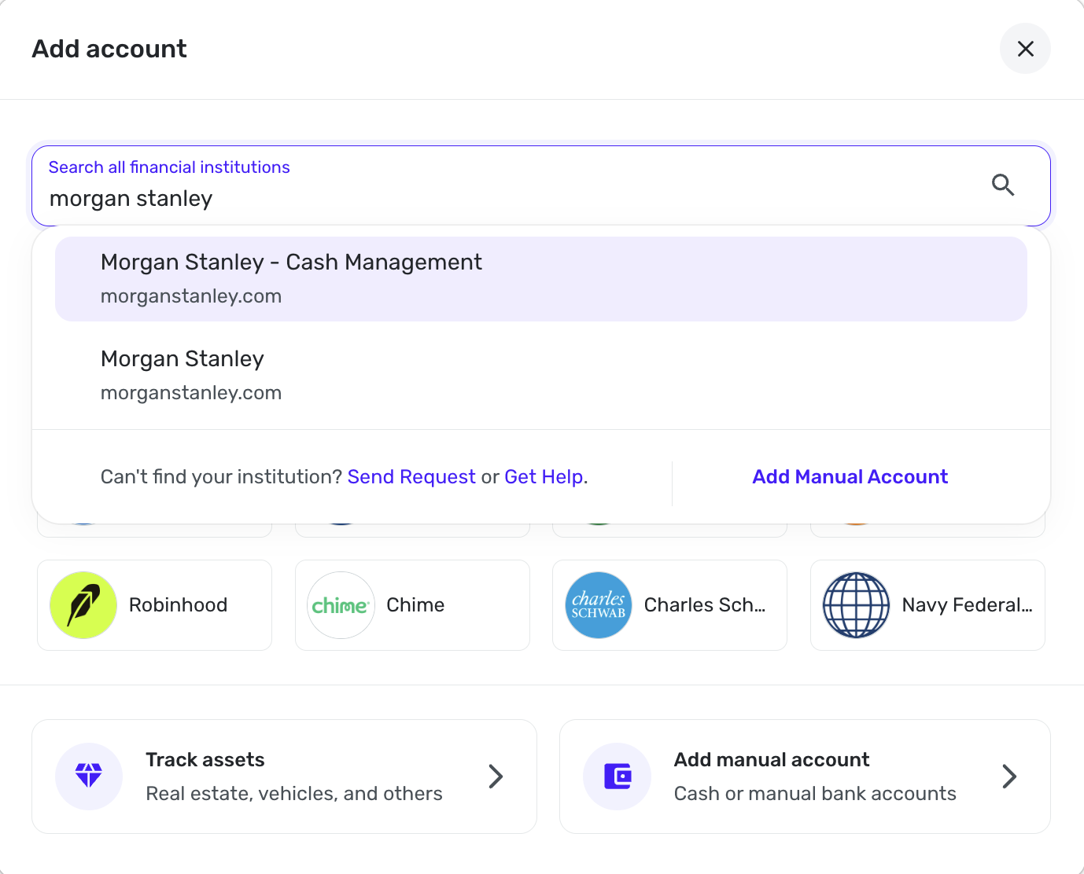Click the Send Request link
Screen dimensions: 1084x874
coord(411,477)
